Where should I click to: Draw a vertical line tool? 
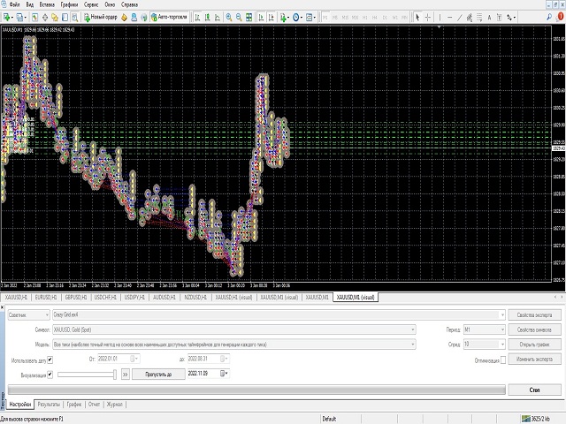pyautogui.click(x=440, y=17)
